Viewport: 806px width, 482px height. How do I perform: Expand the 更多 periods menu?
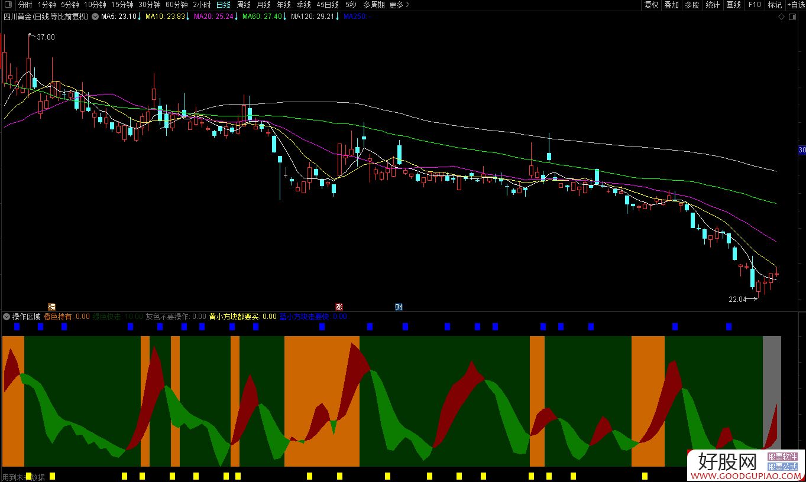pos(399,5)
